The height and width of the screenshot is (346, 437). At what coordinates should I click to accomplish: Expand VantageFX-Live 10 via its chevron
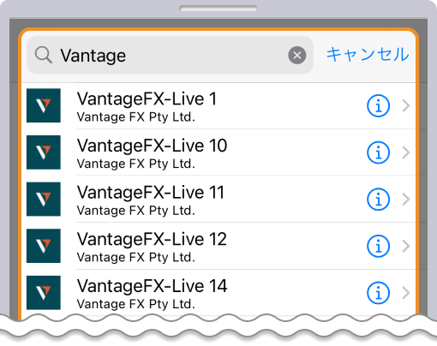coord(406,152)
